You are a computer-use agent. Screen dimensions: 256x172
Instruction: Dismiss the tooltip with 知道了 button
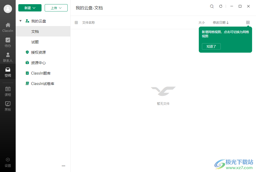(x=211, y=46)
